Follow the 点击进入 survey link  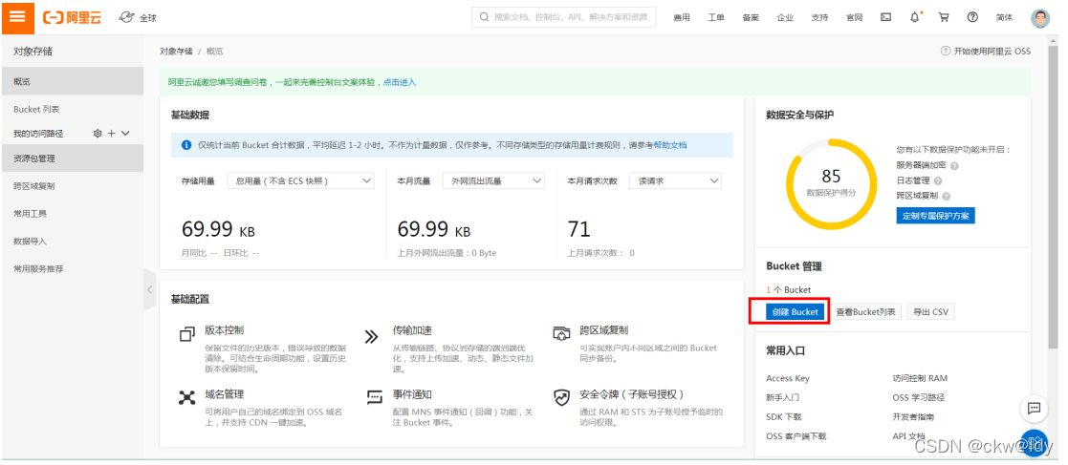(399, 82)
